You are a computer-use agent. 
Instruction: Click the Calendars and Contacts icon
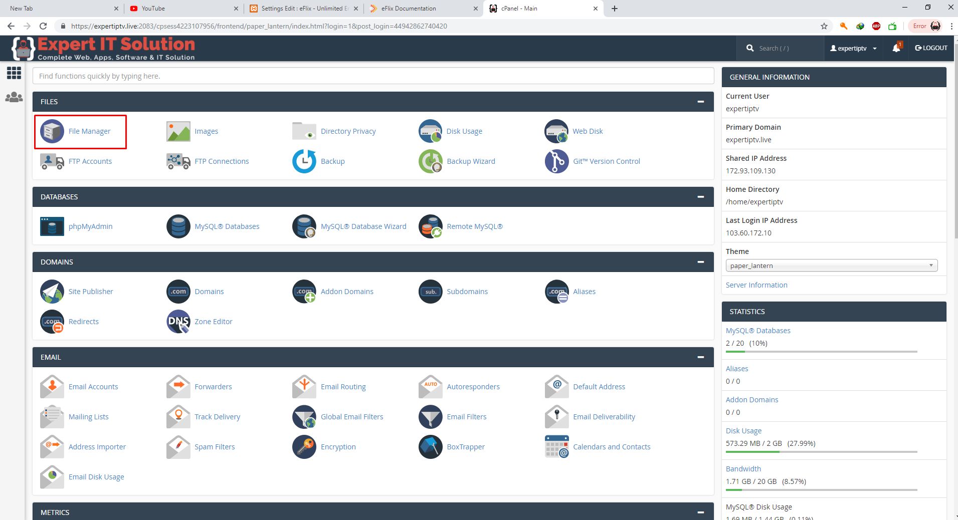[x=556, y=447]
